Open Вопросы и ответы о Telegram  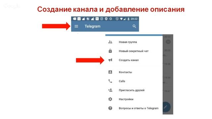click(138, 108)
